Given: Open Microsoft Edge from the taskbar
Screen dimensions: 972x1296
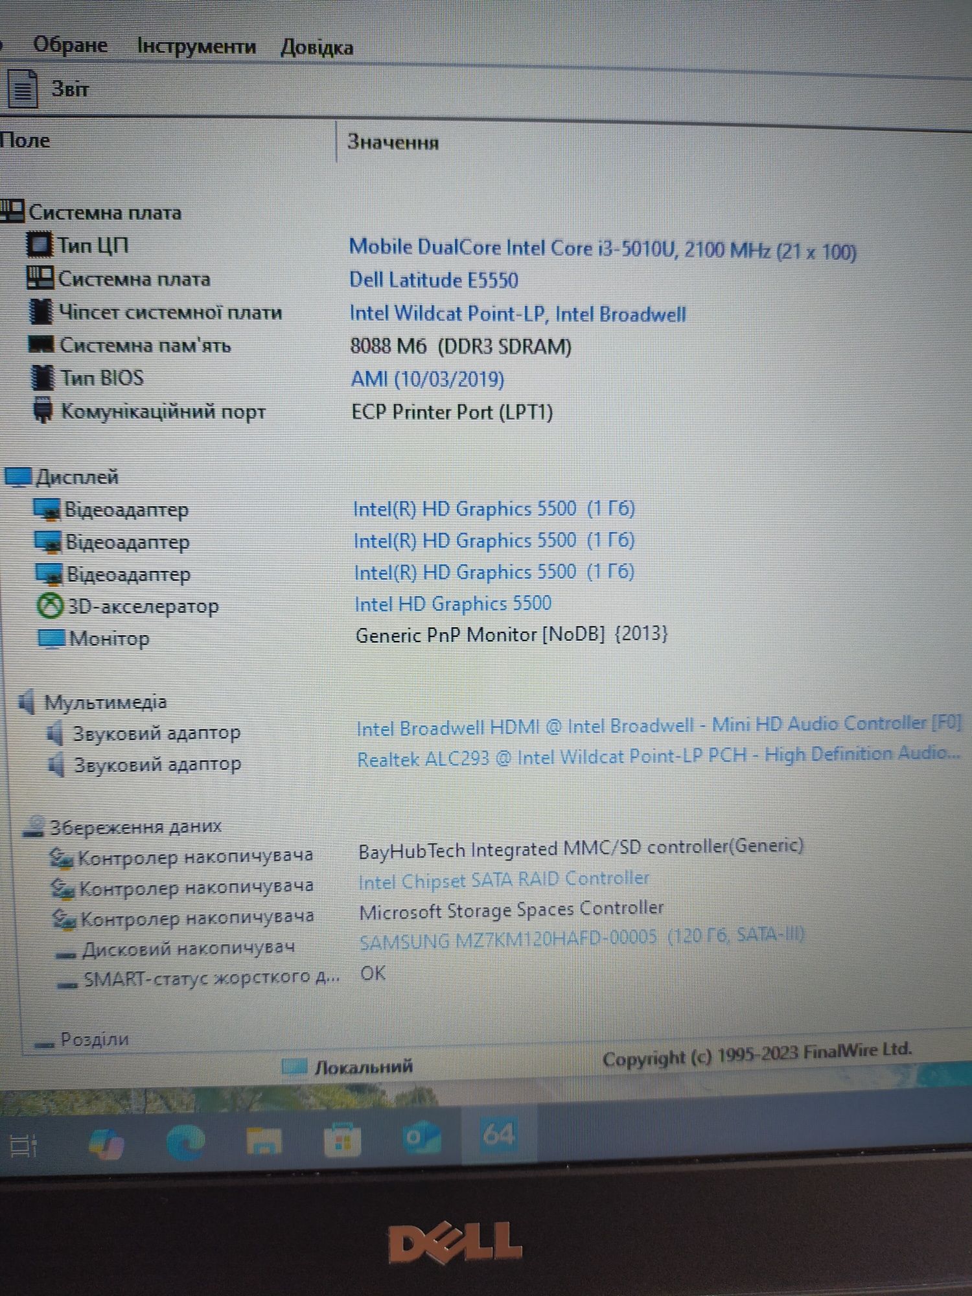Looking at the screenshot, I should coord(185,1142).
